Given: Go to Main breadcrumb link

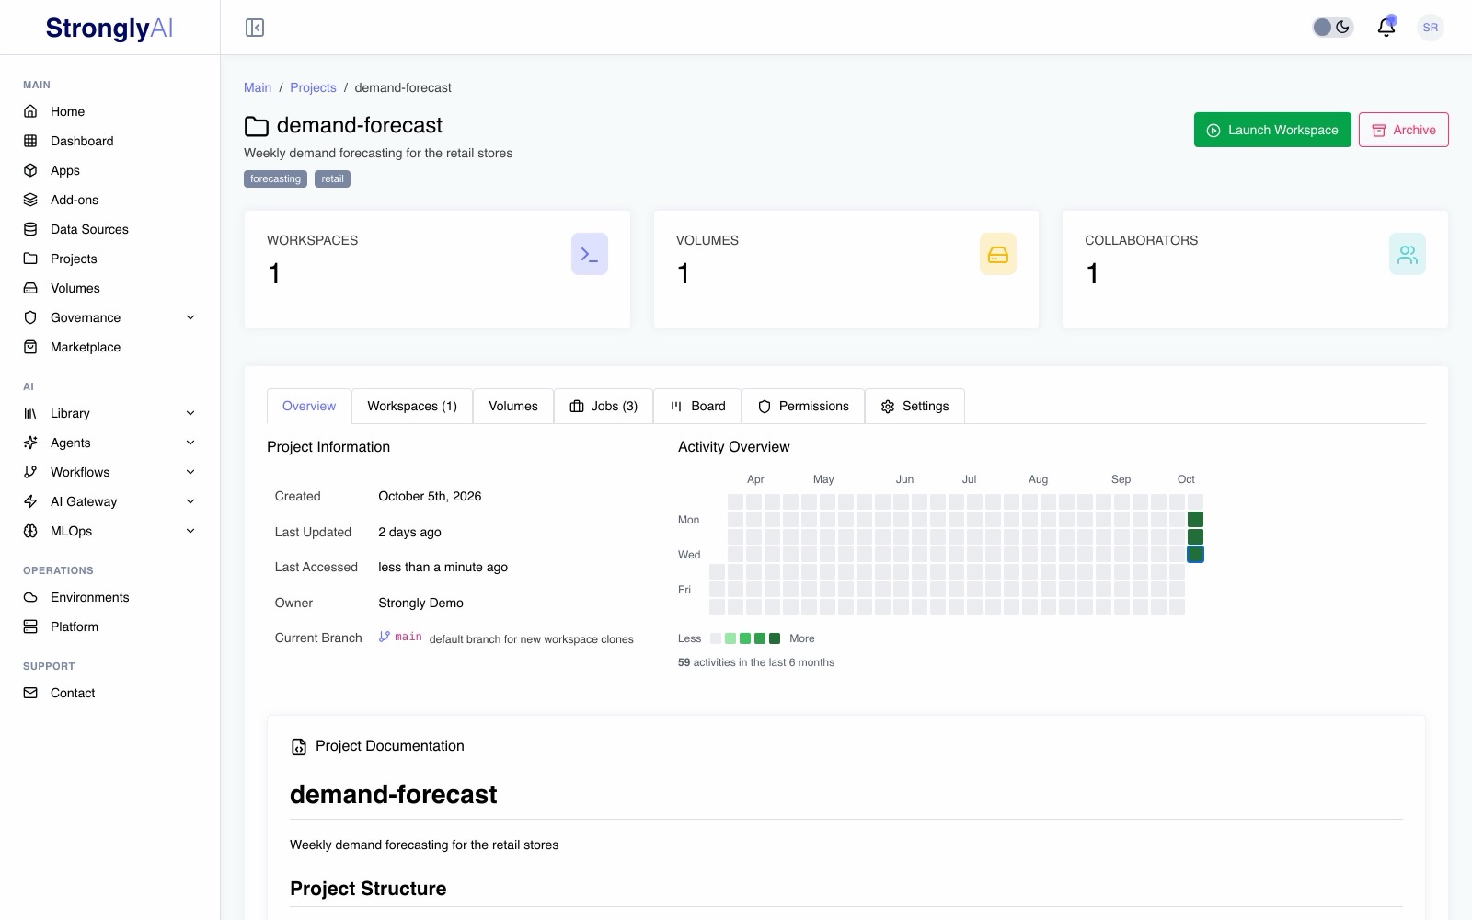Looking at the screenshot, I should click(258, 87).
